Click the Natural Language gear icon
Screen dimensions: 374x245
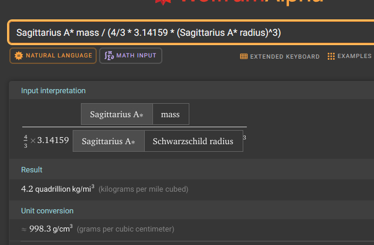click(19, 56)
